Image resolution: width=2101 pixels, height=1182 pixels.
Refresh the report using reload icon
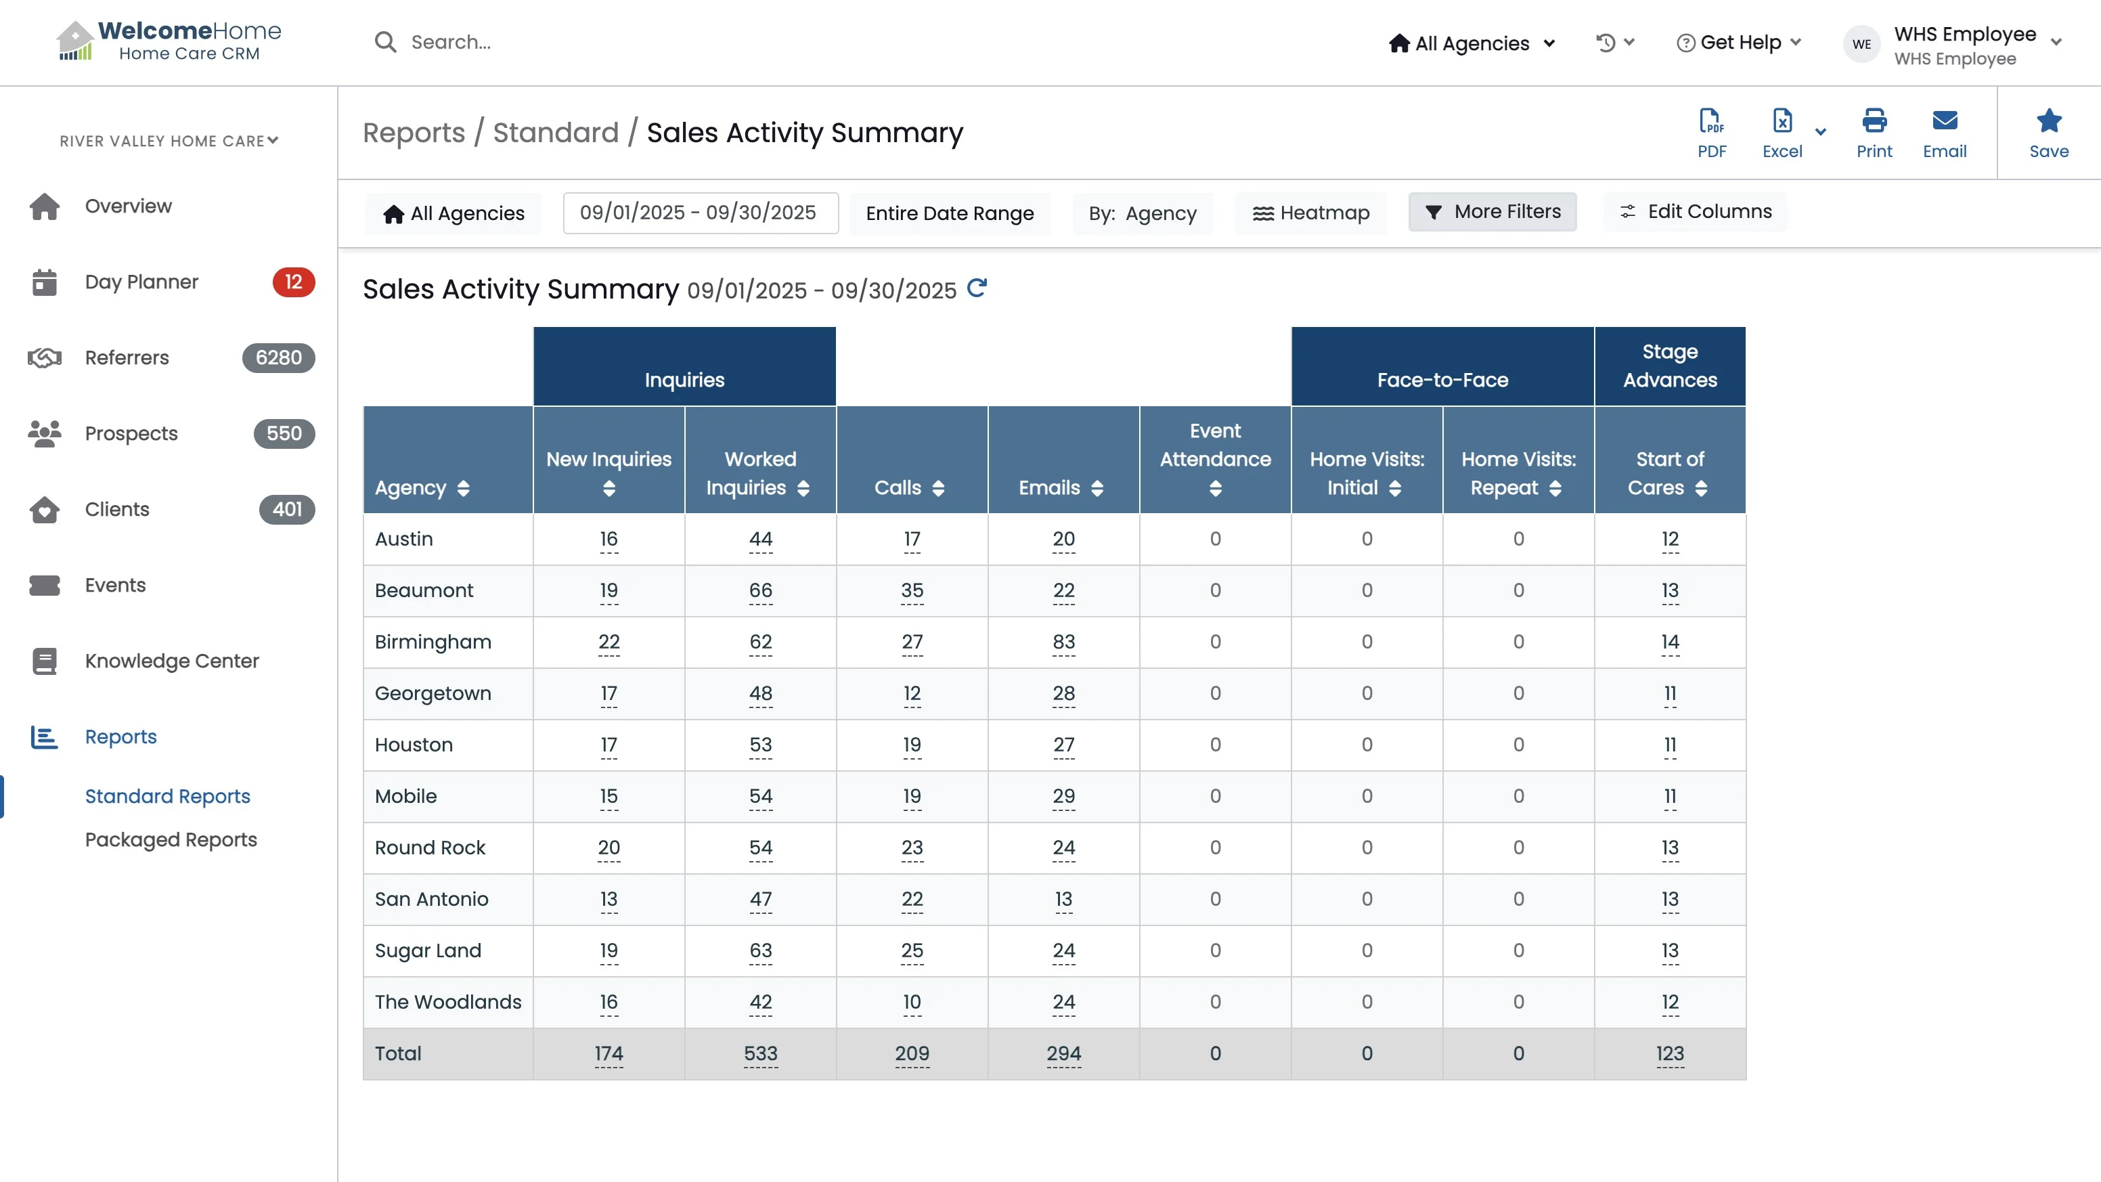(x=976, y=288)
